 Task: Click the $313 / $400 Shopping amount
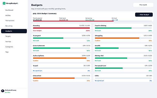pyautogui.click(x=148, y=36)
